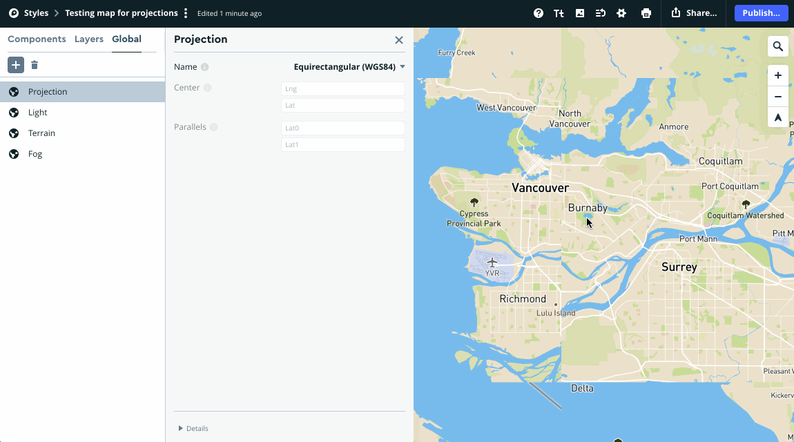Screen dimensions: 794x442
Task: Click the delete trash icon in the sidebar
Action: tap(35, 64)
